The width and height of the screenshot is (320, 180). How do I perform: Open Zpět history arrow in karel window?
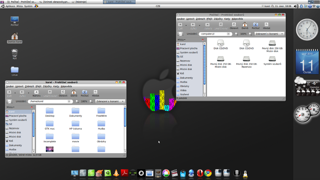point(15,93)
